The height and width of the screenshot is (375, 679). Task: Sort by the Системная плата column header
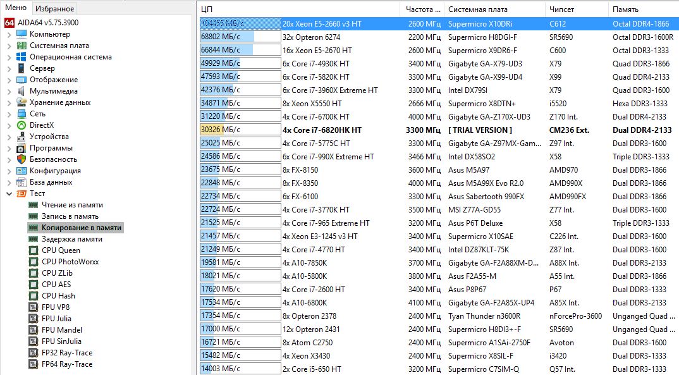tap(494, 9)
